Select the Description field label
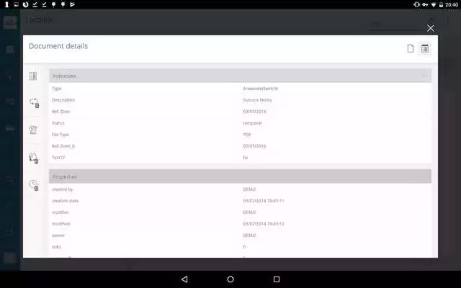This screenshot has height=288, width=461. click(63, 100)
